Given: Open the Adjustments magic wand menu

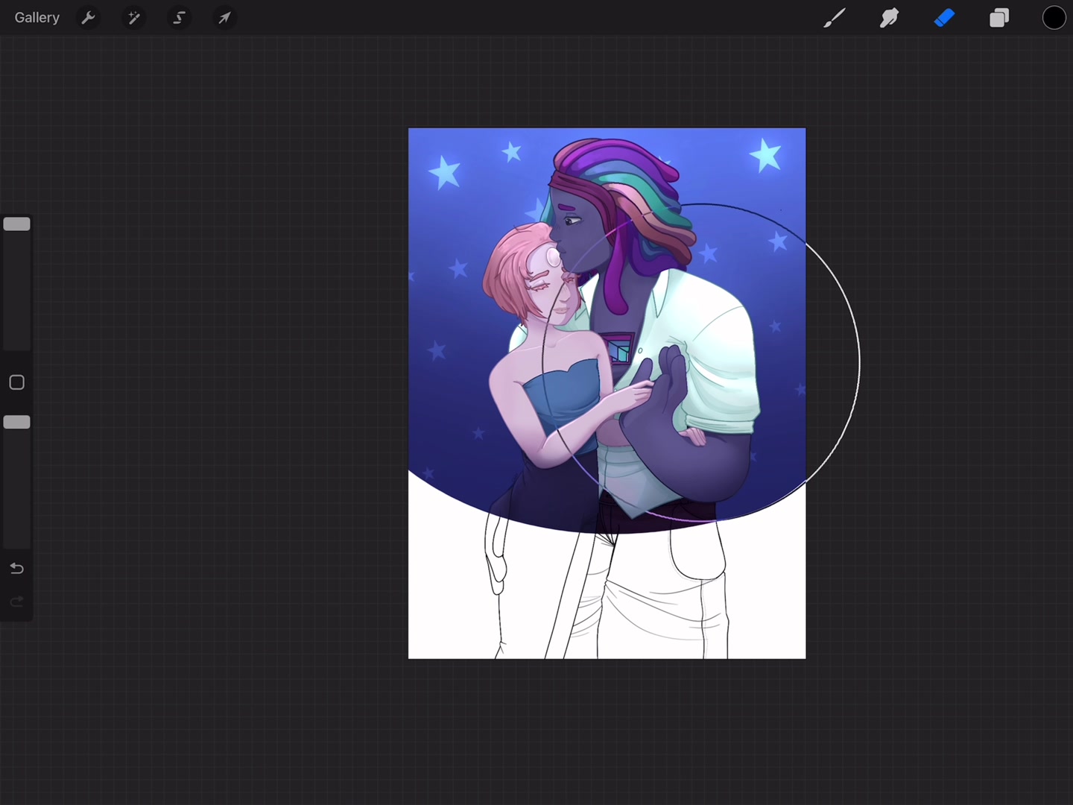Looking at the screenshot, I should 133,18.
